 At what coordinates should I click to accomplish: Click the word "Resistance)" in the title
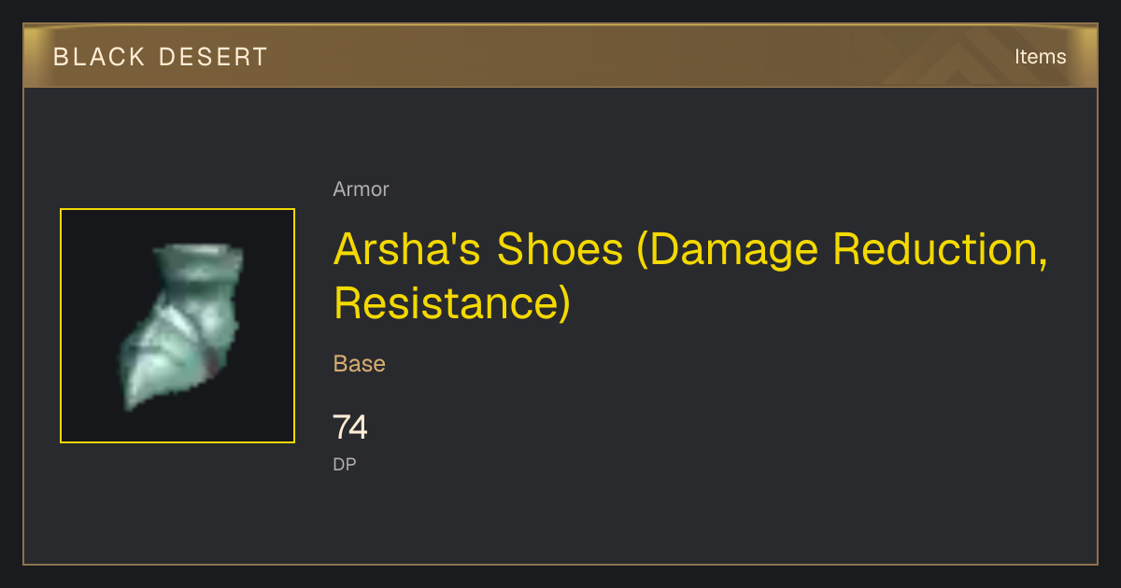(x=452, y=303)
